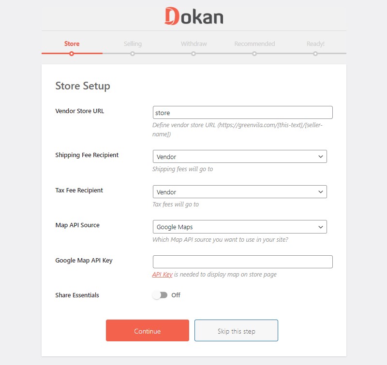
Task: Switch to the Withdraw step tab
Action: 194,44
